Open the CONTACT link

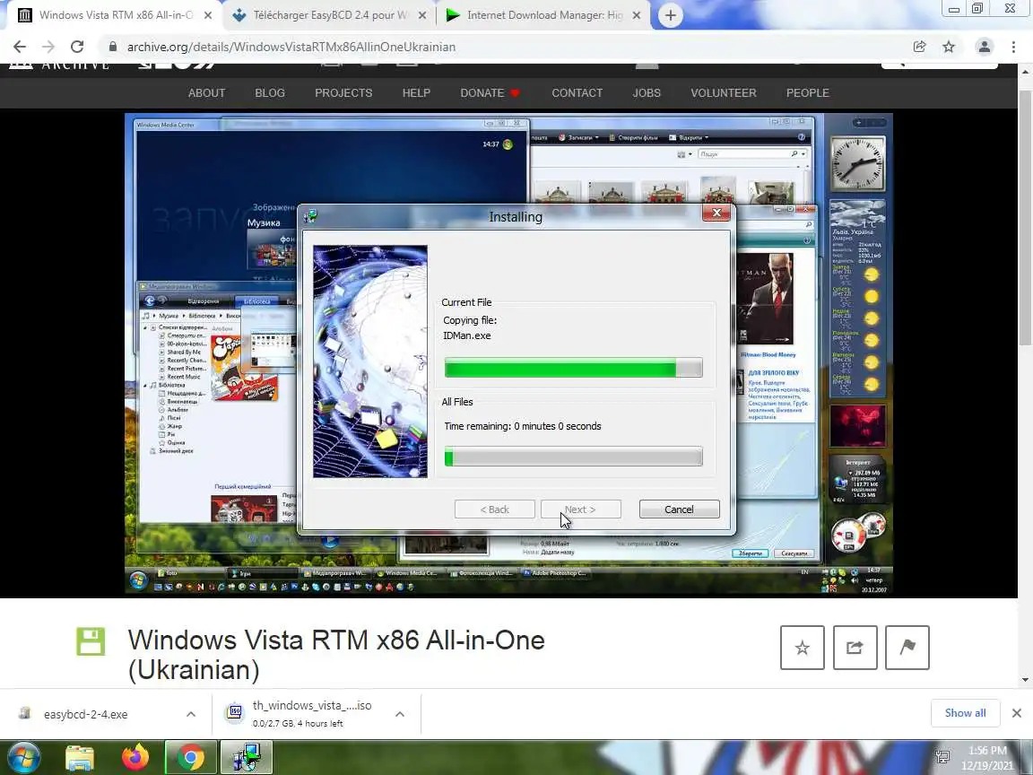coord(577,93)
